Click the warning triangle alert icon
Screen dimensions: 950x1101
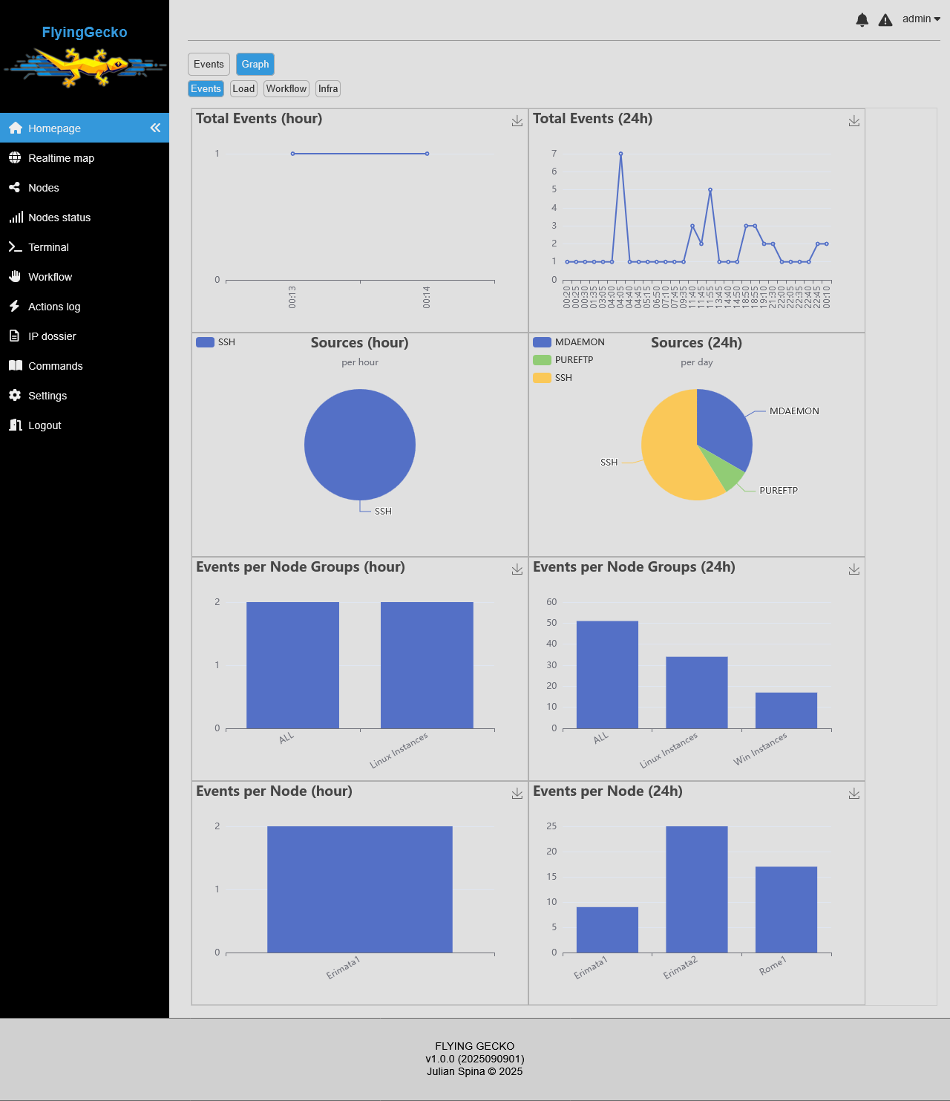coord(885,20)
